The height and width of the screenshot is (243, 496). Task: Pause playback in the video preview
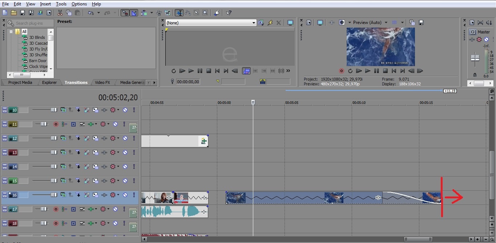click(376, 71)
